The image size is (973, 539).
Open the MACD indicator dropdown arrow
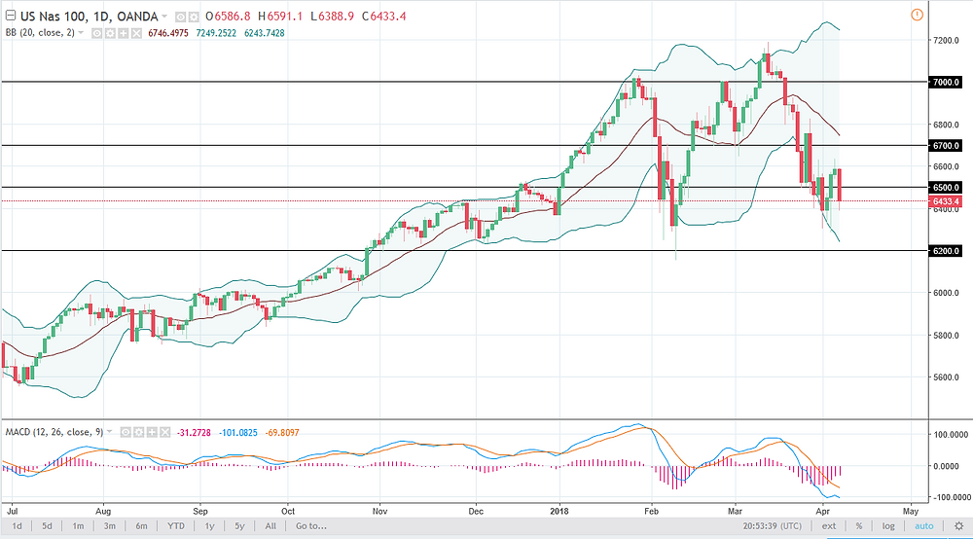tap(110, 432)
